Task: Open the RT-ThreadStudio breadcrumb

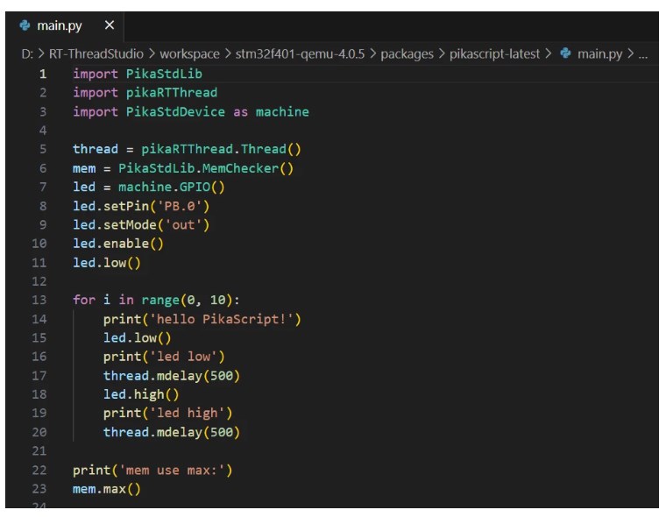Action: point(96,54)
